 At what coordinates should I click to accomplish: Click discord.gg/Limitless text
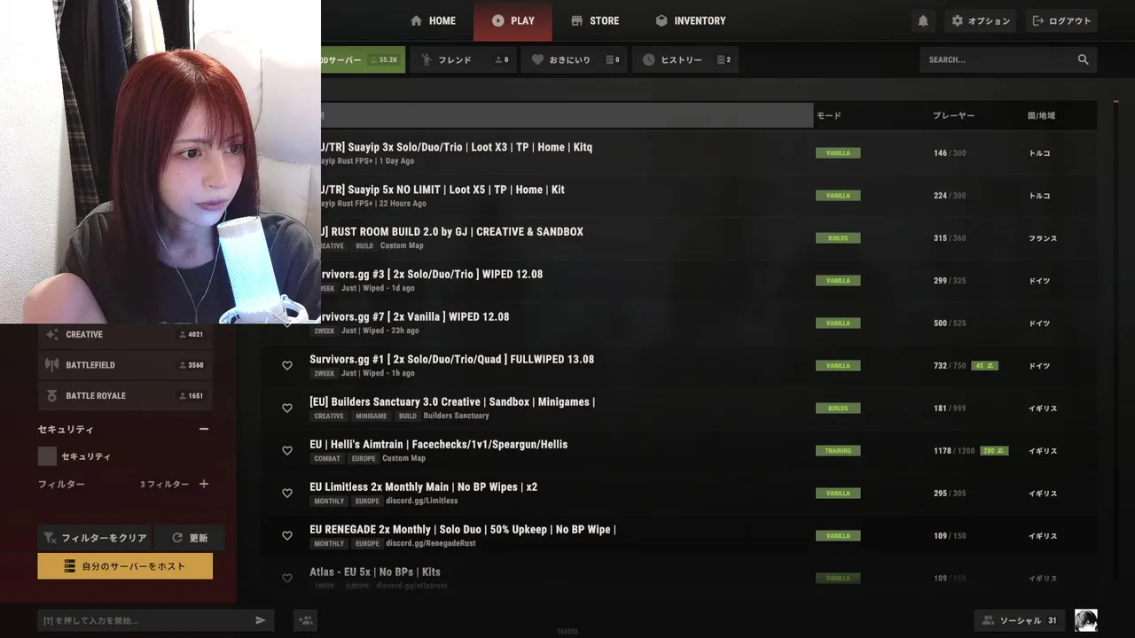pyautogui.click(x=422, y=501)
